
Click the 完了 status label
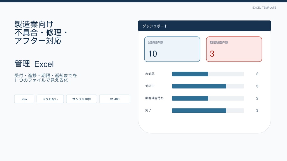click(x=148, y=110)
